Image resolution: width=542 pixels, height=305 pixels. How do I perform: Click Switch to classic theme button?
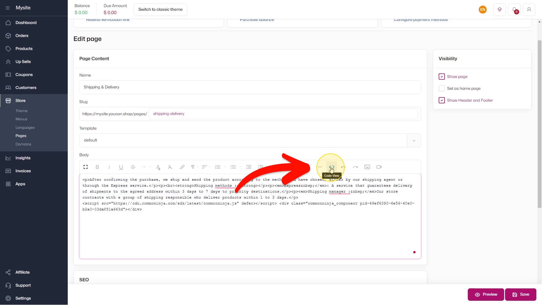[160, 9]
